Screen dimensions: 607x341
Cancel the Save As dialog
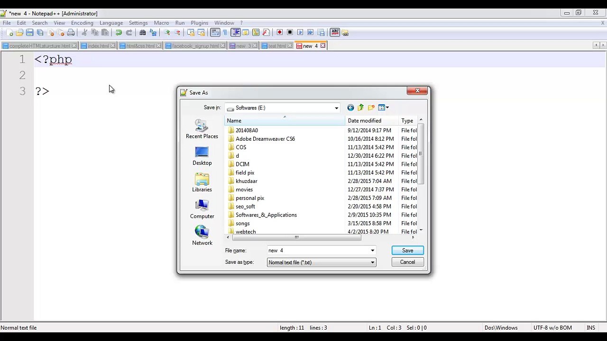[x=407, y=262]
